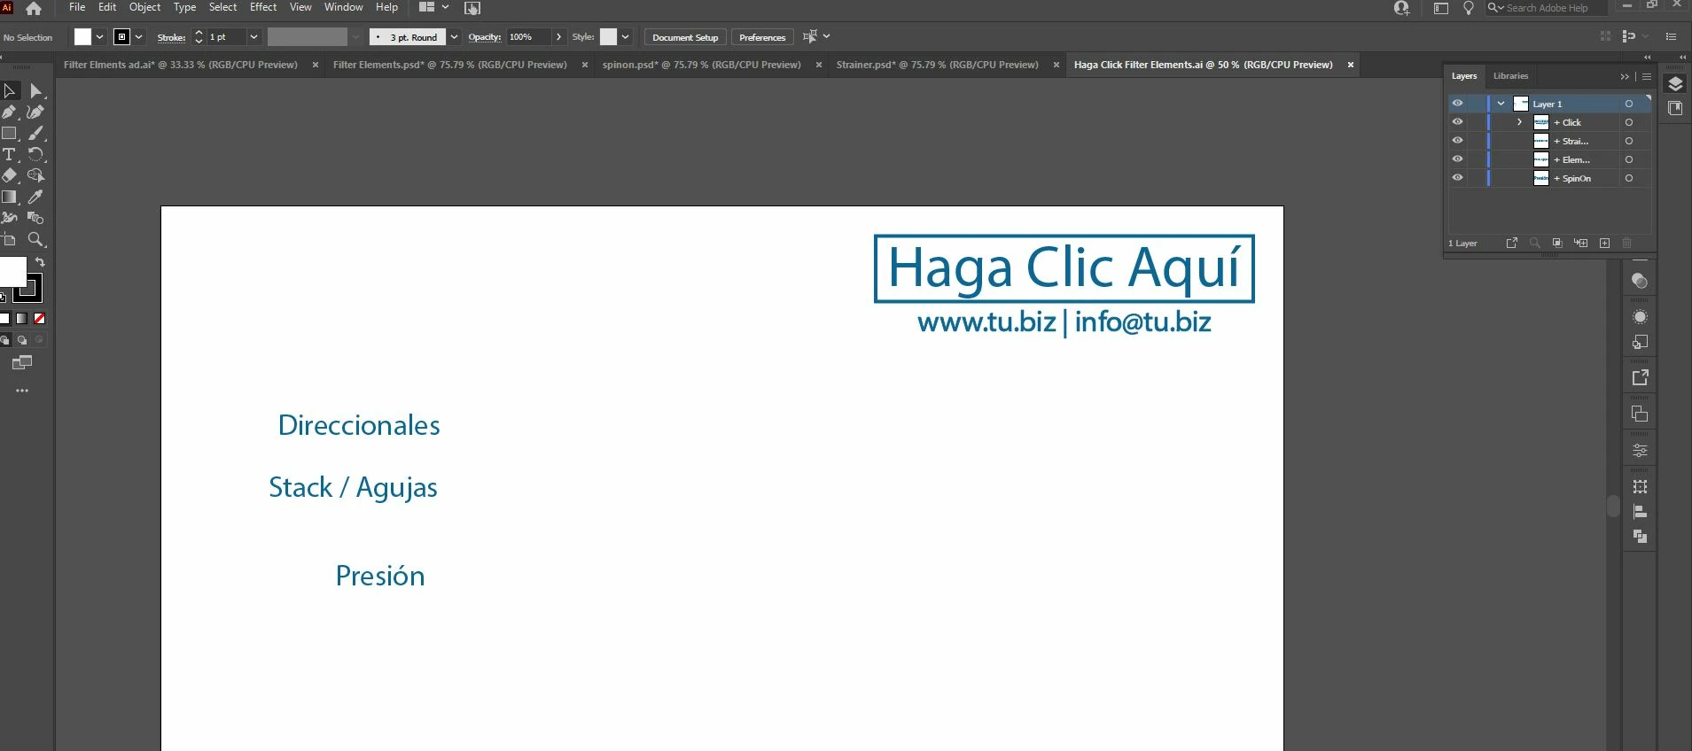1692x751 pixels.
Task: Hide the Click sublayer
Action: (1457, 122)
